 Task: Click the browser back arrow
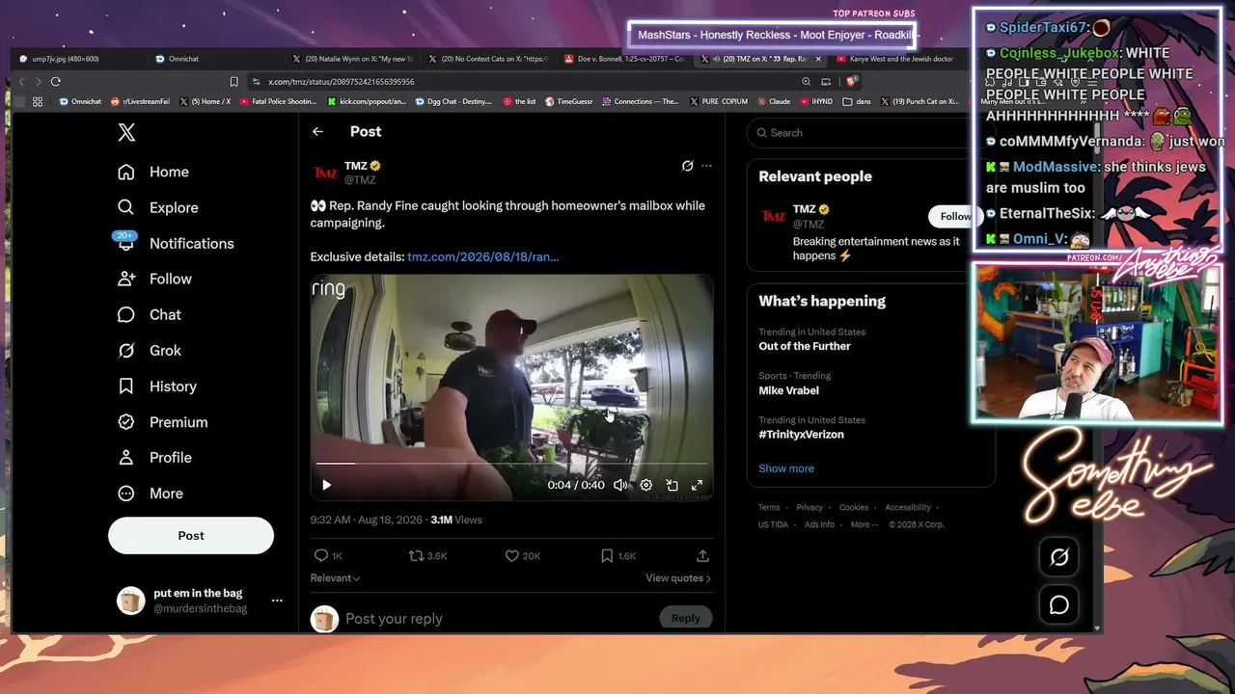(x=21, y=82)
